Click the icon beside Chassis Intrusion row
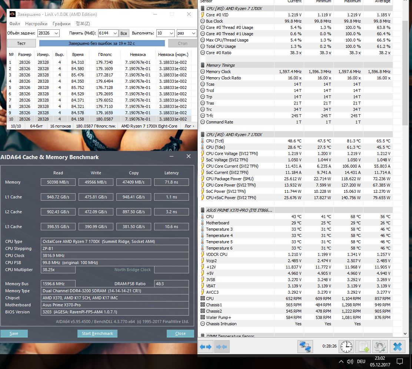The width and height of the screenshot is (412, 369). pos(203,324)
